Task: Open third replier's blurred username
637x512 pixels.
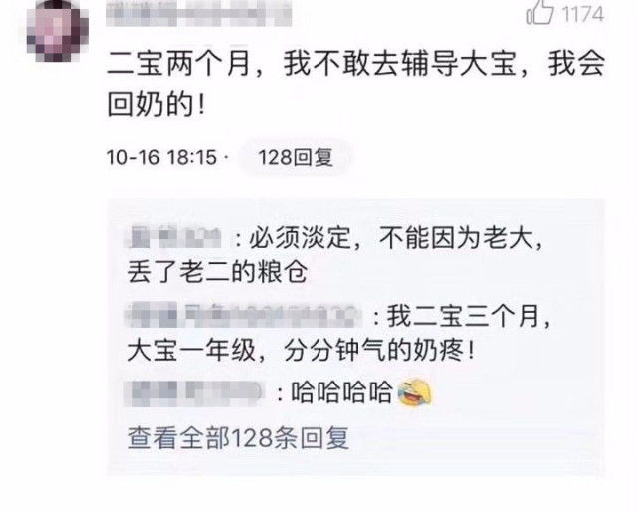Action: pyautogui.click(x=195, y=393)
